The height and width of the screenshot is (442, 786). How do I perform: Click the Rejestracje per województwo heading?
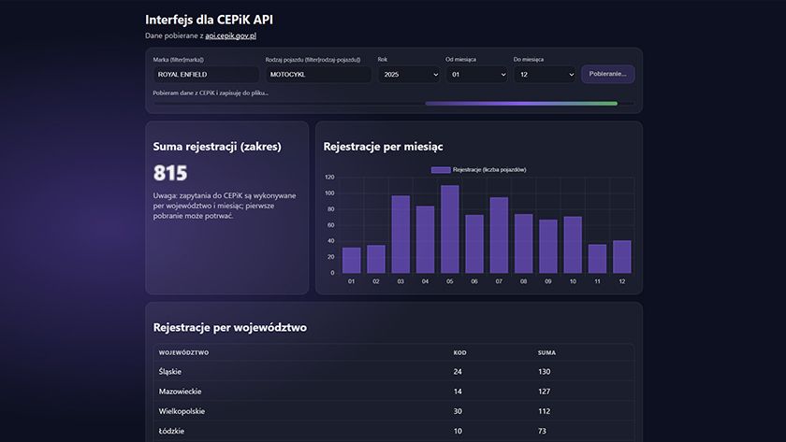click(x=230, y=327)
